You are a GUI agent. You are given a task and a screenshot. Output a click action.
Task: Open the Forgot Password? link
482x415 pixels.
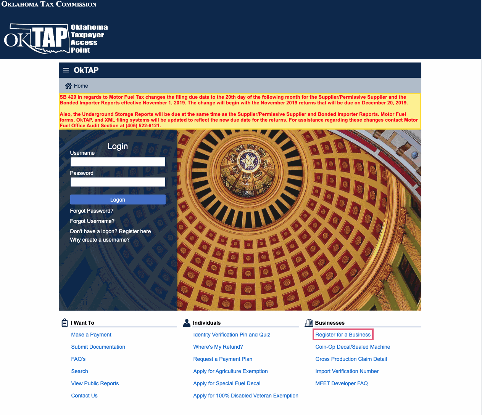click(92, 211)
